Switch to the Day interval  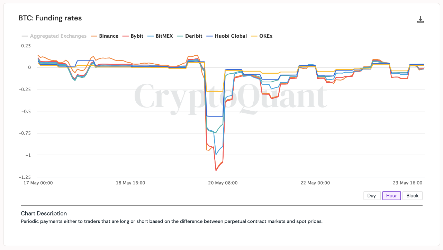[x=372, y=195]
